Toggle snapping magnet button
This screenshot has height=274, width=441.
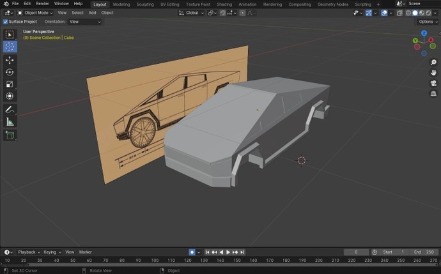tap(223, 13)
